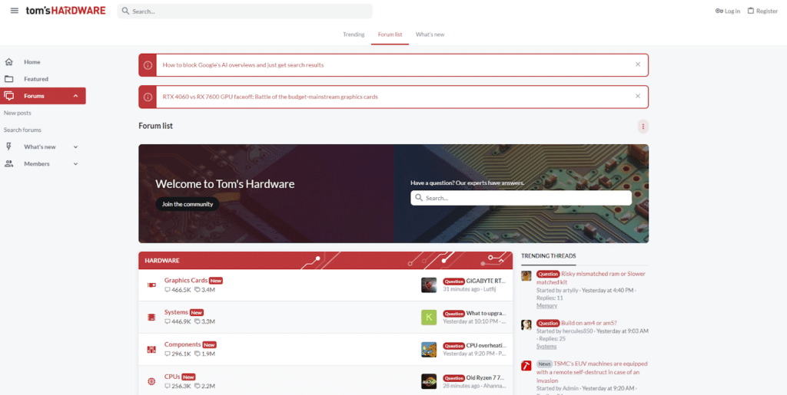This screenshot has width=787, height=395.
Task: Collapse the Forums sidebar section
Action: click(76, 96)
